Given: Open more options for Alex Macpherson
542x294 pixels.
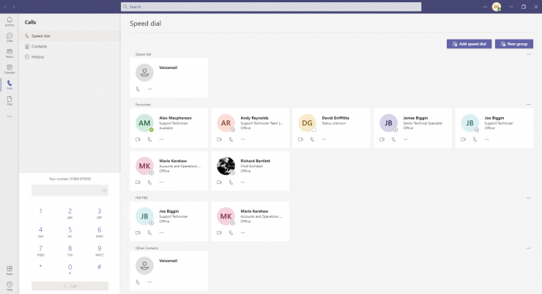Looking at the screenshot, I should 161,139.
